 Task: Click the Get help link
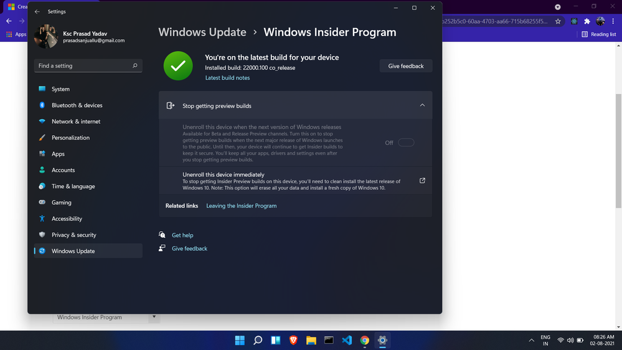[x=182, y=235]
